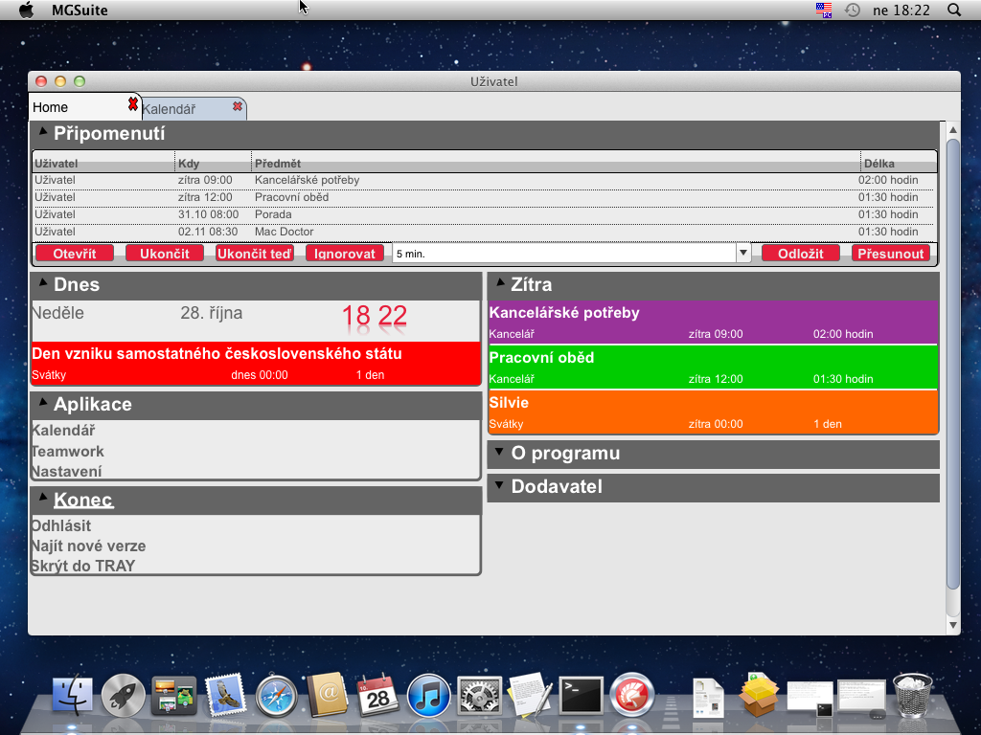
Task: Select the Porada reminder row
Action: [x=484, y=214]
